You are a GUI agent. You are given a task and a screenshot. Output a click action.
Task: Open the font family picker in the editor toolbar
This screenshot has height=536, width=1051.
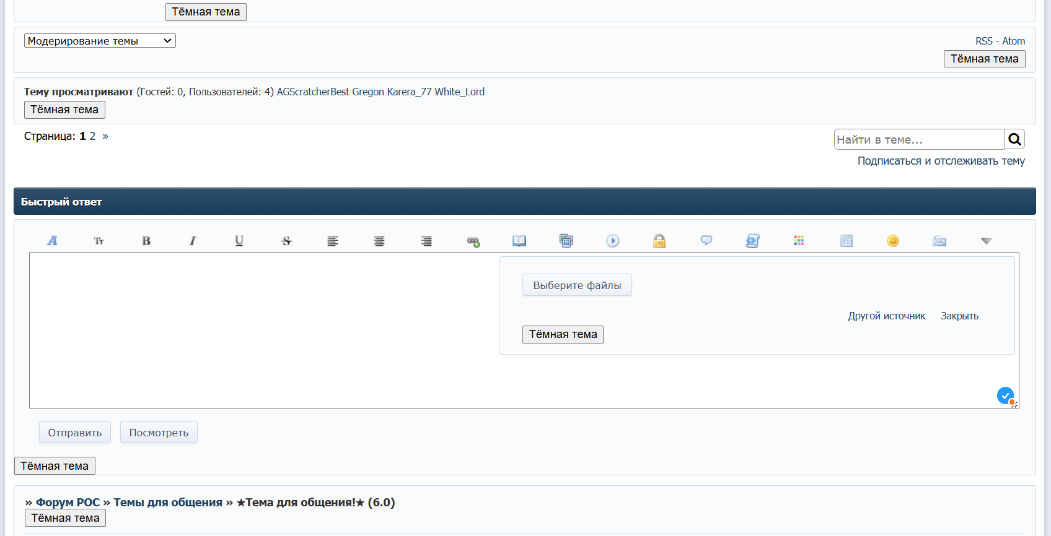click(x=52, y=241)
